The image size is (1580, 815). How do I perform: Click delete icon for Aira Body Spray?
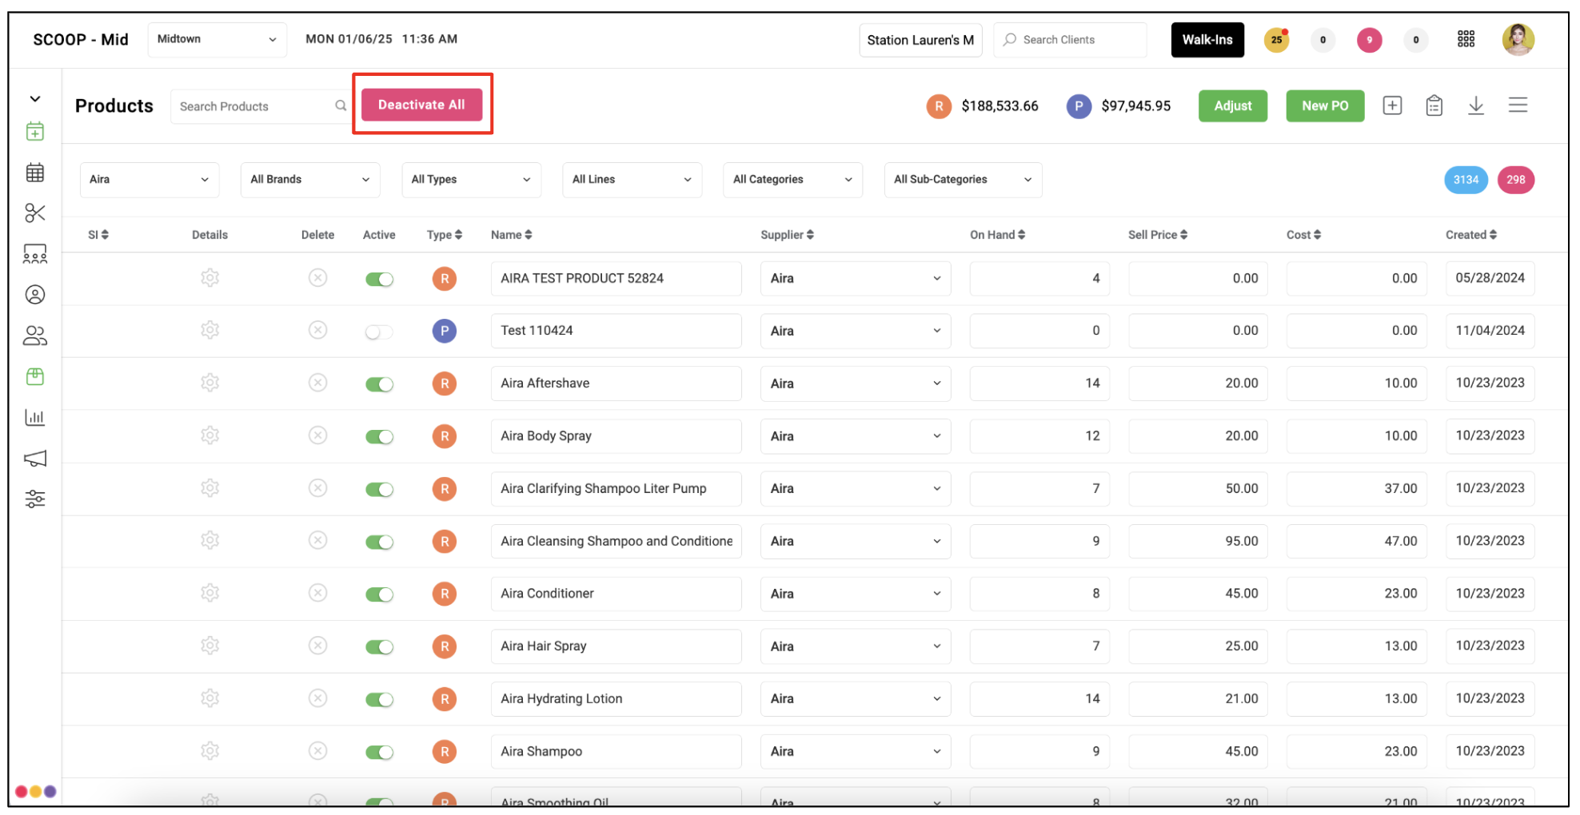[x=317, y=435]
